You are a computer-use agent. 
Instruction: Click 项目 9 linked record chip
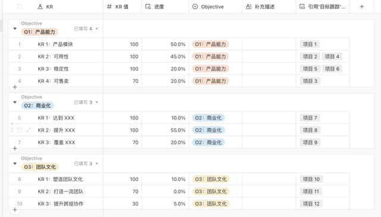click(310, 142)
